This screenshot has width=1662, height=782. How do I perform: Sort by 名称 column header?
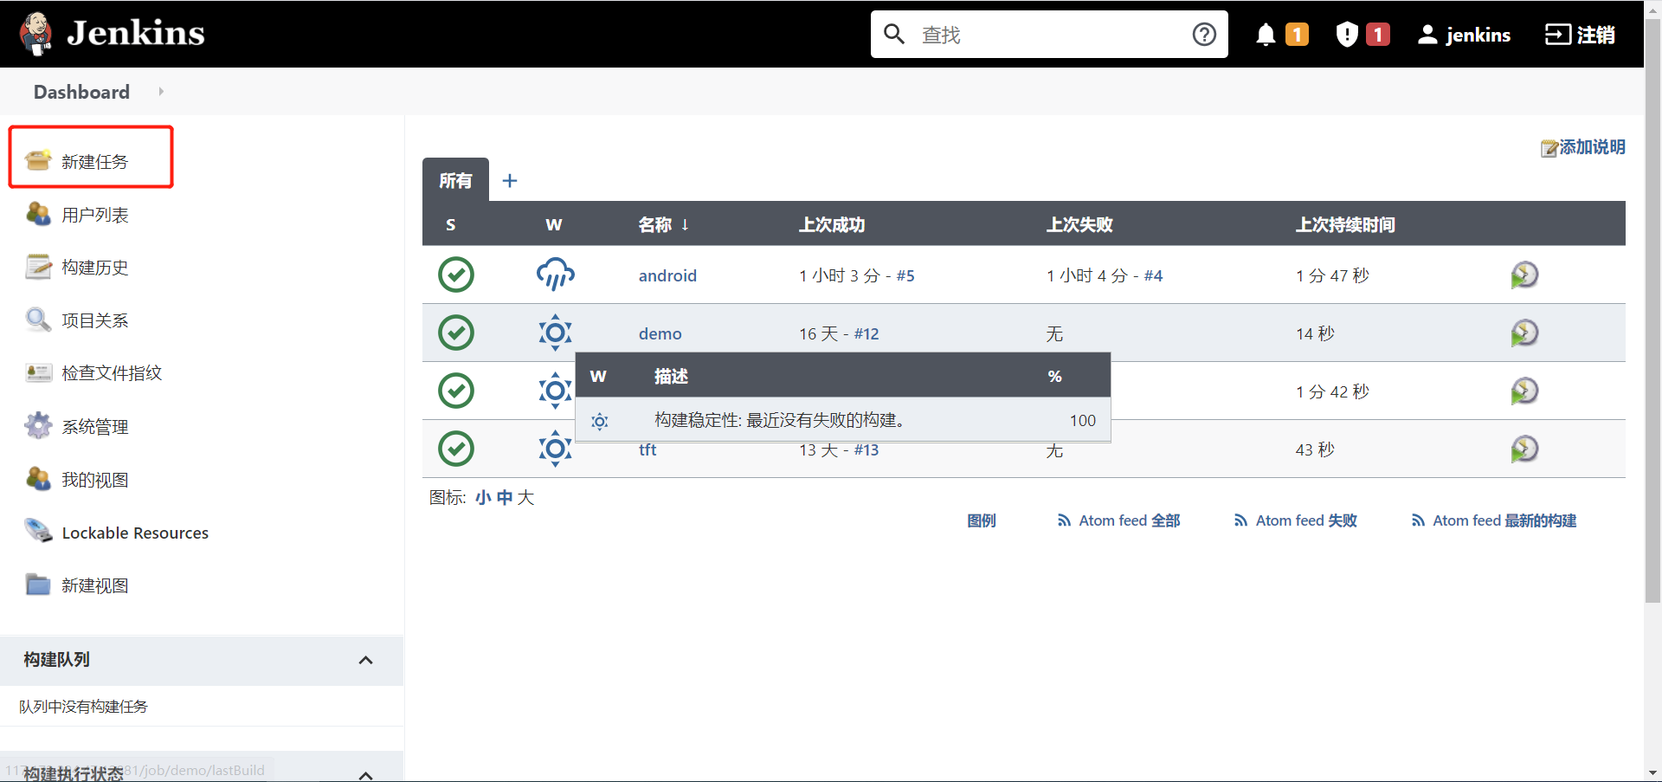[663, 225]
